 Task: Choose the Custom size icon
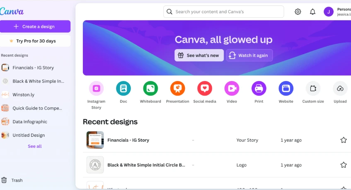click(313, 88)
